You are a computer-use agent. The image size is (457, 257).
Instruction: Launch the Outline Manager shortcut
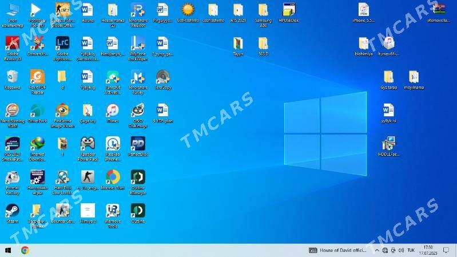point(138,183)
